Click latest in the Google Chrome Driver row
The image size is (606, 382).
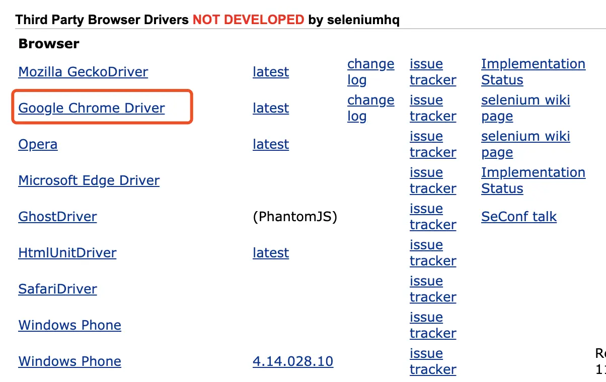[x=271, y=108]
